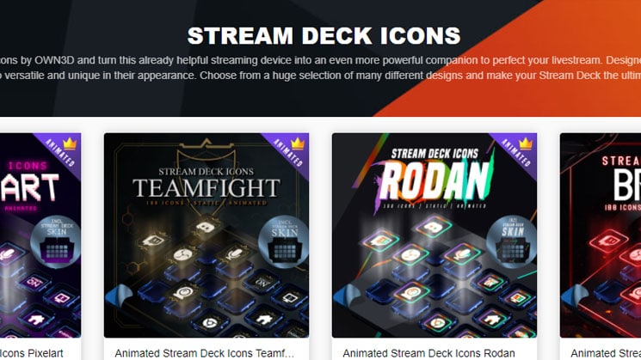Click the crown icon on the Pixelart card
The image size is (641, 360).
[70, 143]
